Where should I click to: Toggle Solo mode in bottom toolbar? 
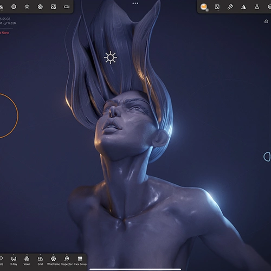click(x=1, y=261)
